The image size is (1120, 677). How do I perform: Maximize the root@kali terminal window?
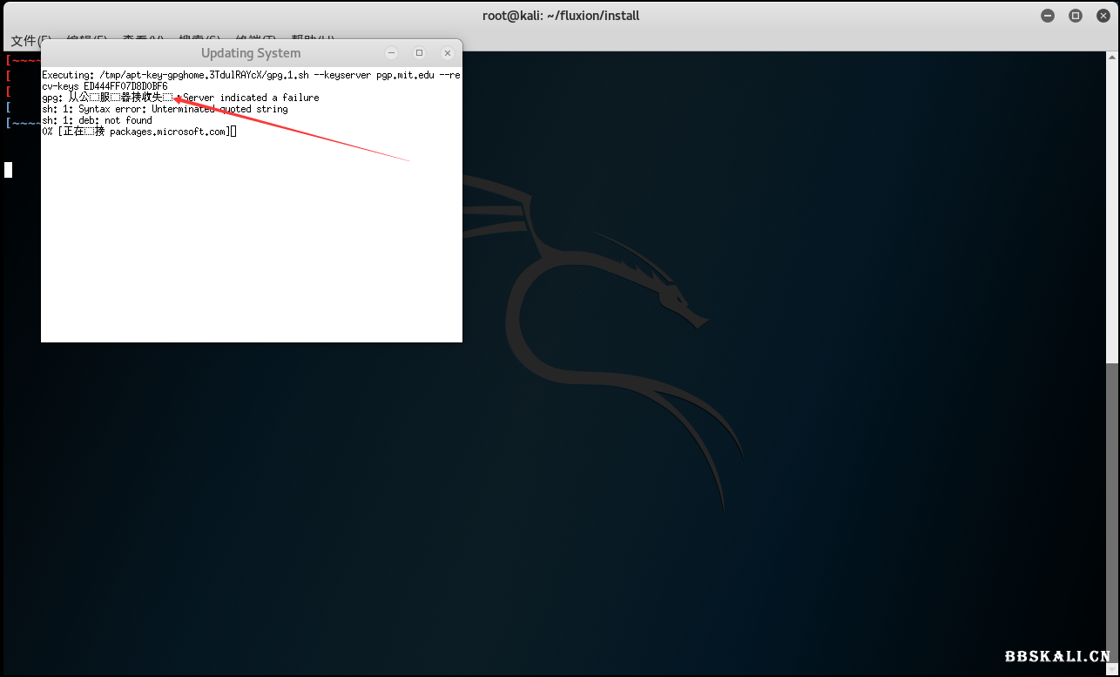coord(1076,16)
